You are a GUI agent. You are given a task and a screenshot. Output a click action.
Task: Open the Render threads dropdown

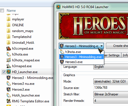pyautogui.click(x=111, y=101)
